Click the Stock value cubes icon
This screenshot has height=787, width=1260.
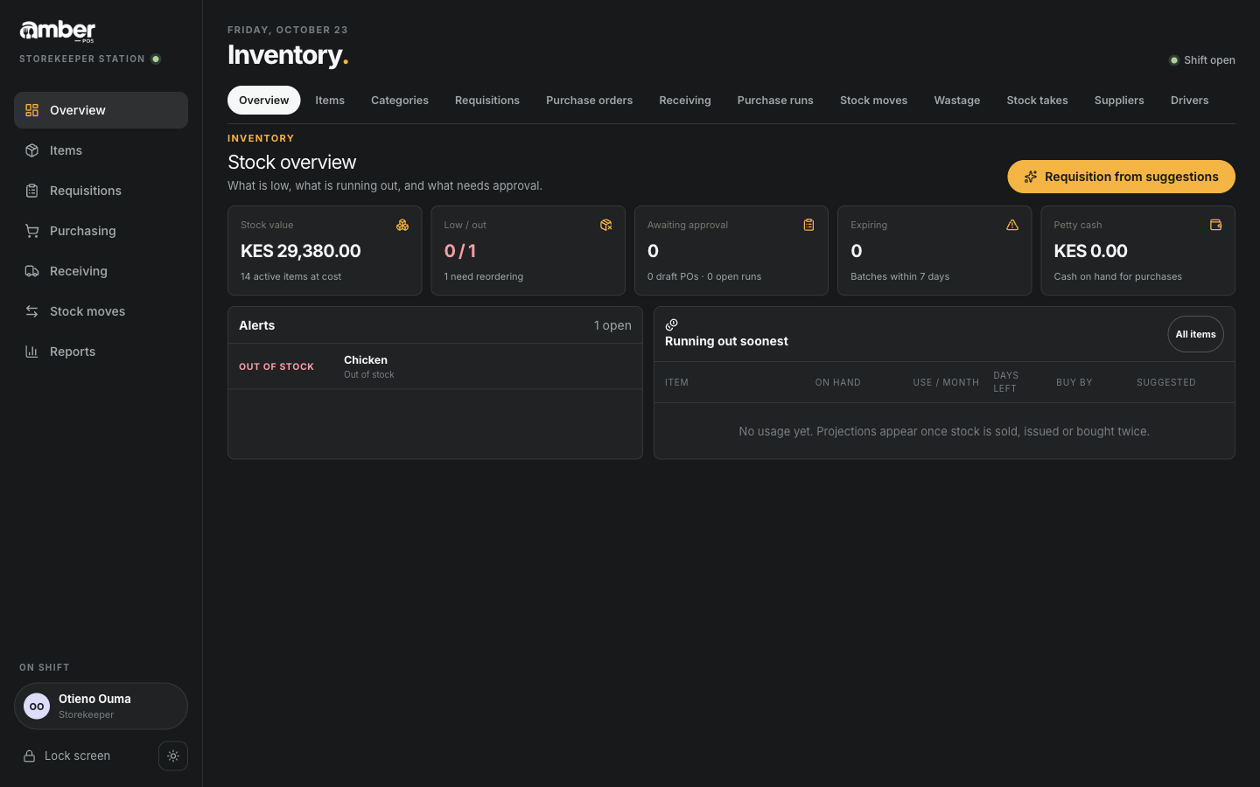(402, 225)
